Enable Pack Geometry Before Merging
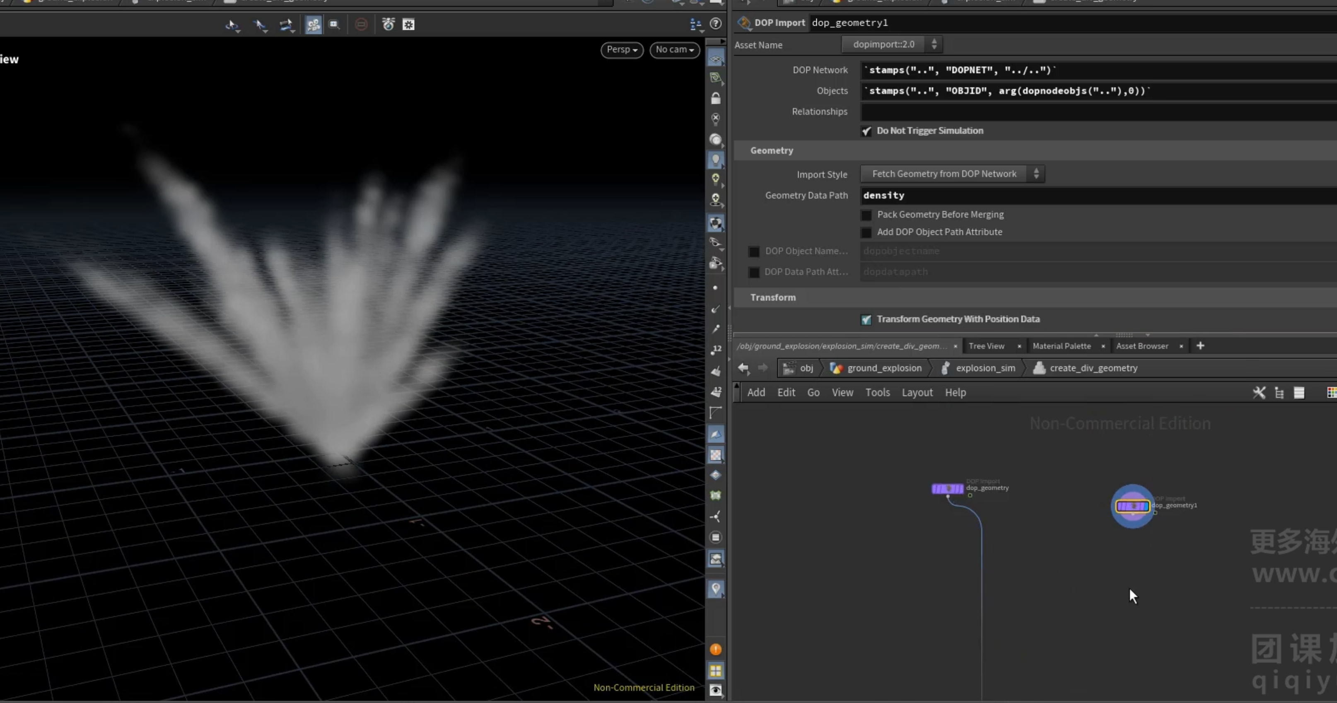Screen dimensions: 1337x703 pos(866,215)
